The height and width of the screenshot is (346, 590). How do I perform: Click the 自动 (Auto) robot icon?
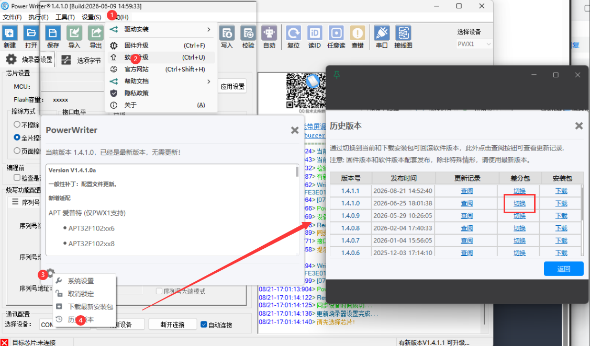coord(269,33)
